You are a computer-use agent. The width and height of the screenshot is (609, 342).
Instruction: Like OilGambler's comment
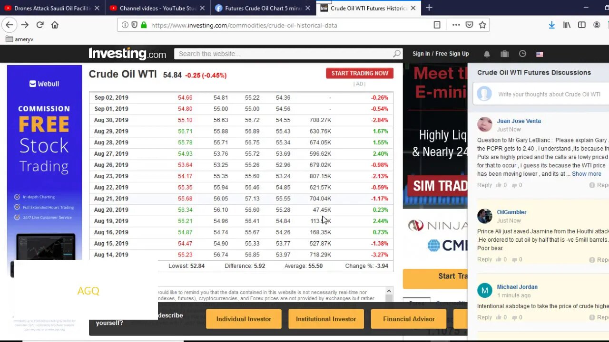tap(499, 259)
